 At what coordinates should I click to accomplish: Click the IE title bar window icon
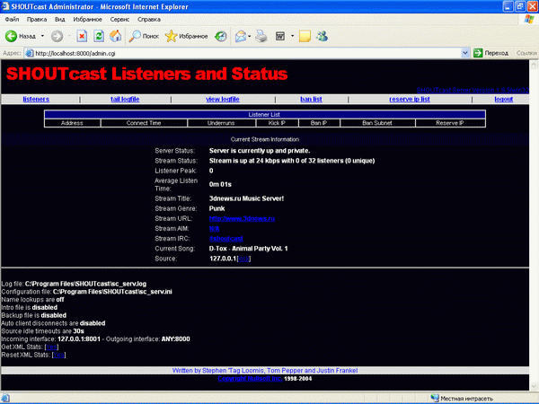5,6
